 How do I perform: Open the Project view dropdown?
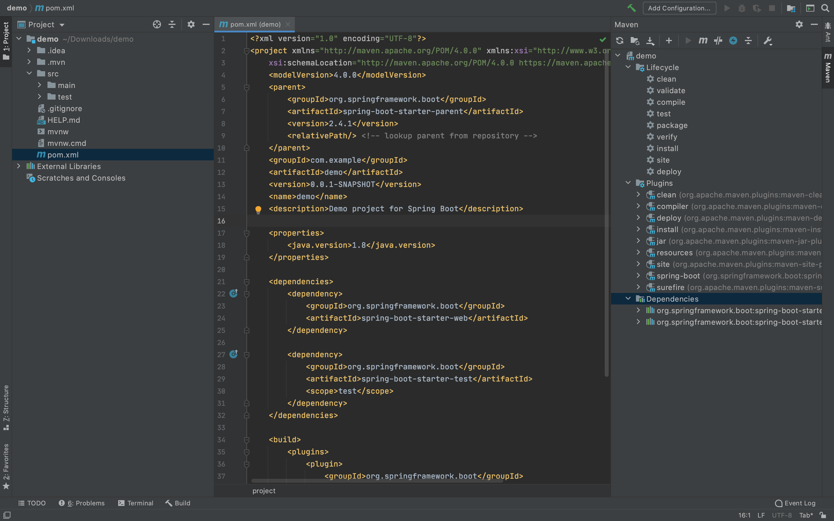(x=62, y=25)
